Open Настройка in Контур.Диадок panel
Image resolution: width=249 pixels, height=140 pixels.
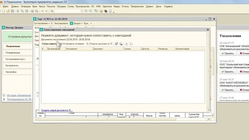pos(18,72)
